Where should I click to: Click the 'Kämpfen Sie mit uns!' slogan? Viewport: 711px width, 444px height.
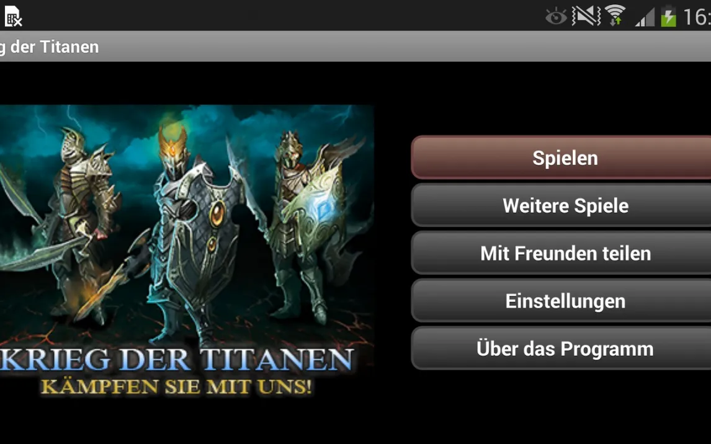[176, 386]
